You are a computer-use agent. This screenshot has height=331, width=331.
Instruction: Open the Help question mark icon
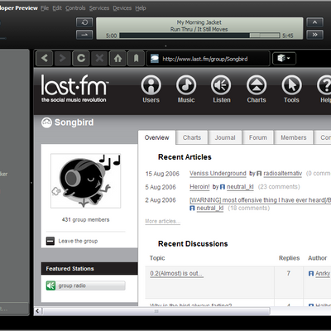[324, 85]
